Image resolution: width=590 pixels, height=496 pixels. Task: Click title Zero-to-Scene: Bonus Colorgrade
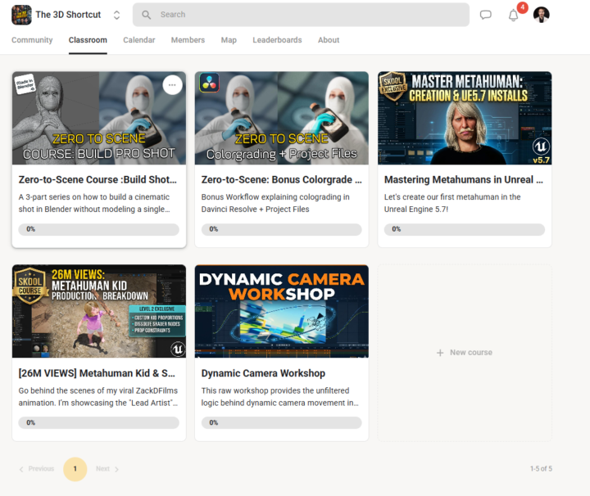tap(281, 179)
